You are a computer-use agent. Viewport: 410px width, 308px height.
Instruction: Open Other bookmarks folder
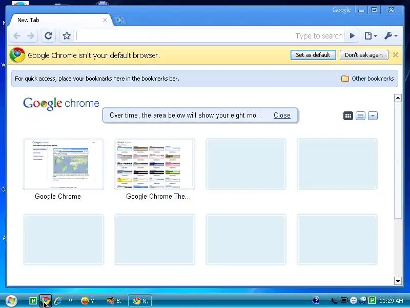367,79
